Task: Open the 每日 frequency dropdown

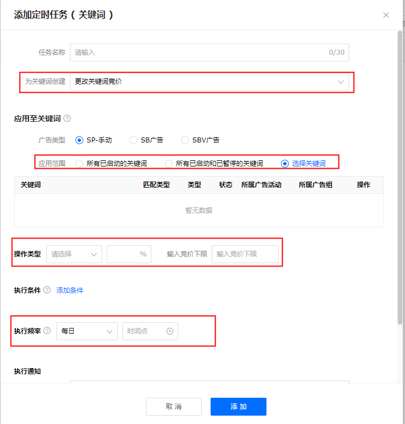Action: (x=87, y=331)
